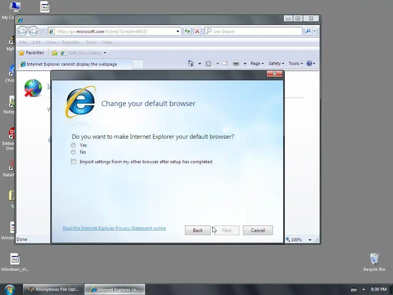Select the 'Internet Explorer cannot display the webpage' tab
Screen dimensions: 393x295
(75, 64)
